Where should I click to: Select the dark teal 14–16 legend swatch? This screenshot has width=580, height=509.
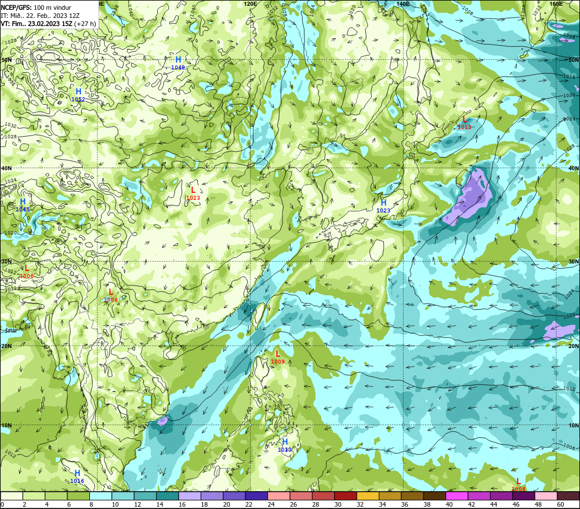tap(168, 496)
